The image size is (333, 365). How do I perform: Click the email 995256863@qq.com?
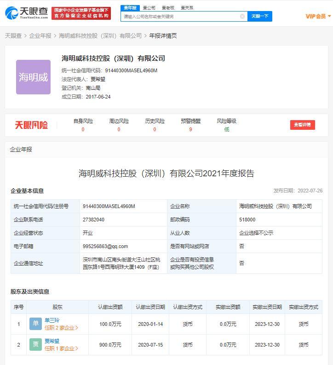click(105, 246)
